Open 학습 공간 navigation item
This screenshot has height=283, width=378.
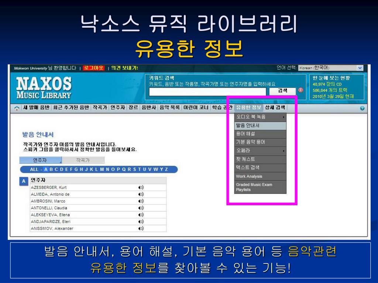tap(222, 108)
